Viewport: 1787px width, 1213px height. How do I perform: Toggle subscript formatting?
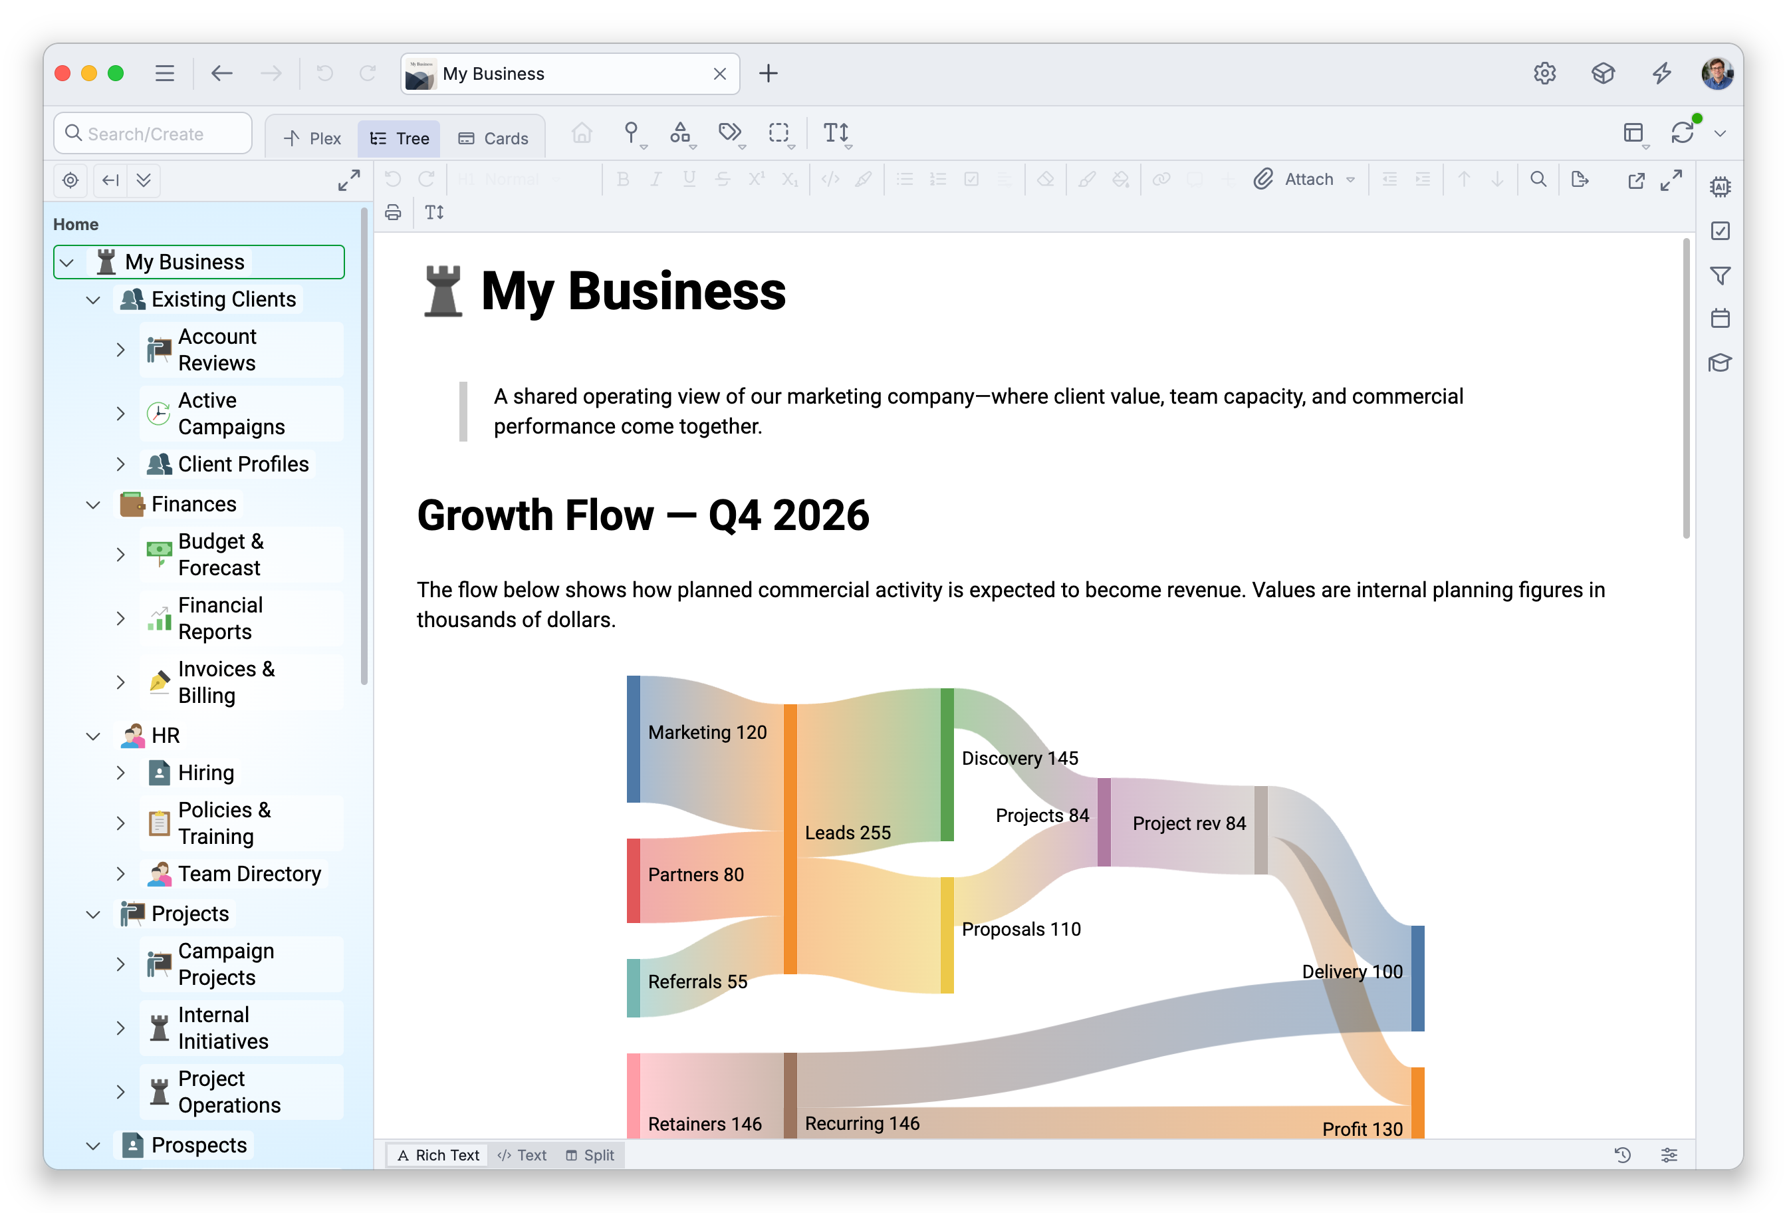pos(790,179)
